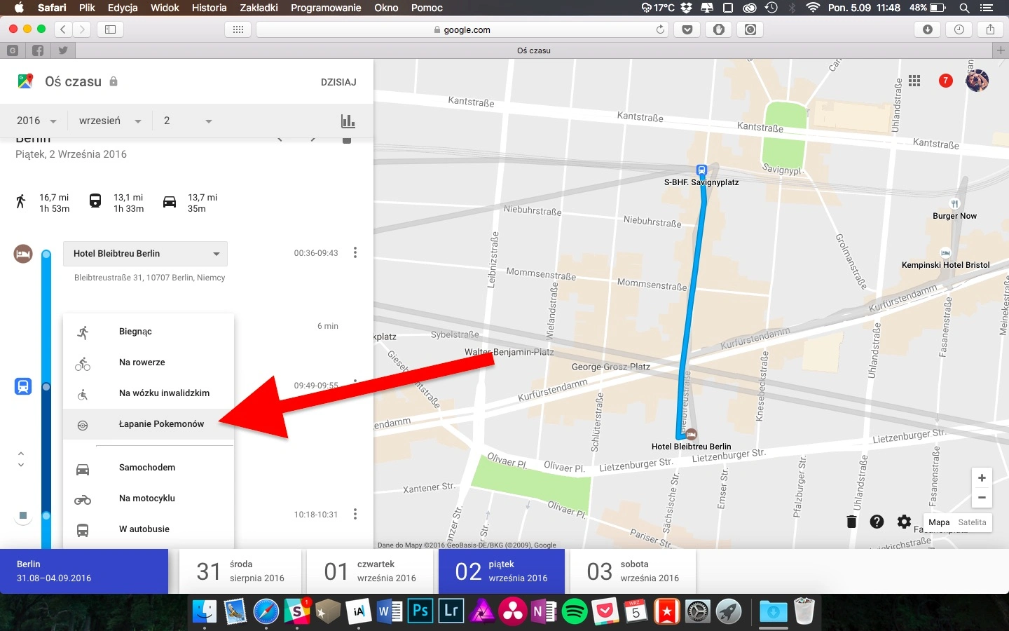The height and width of the screenshot is (631, 1009).
Task: Click the red notifications badge showing 7
Action: click(945, 81)
